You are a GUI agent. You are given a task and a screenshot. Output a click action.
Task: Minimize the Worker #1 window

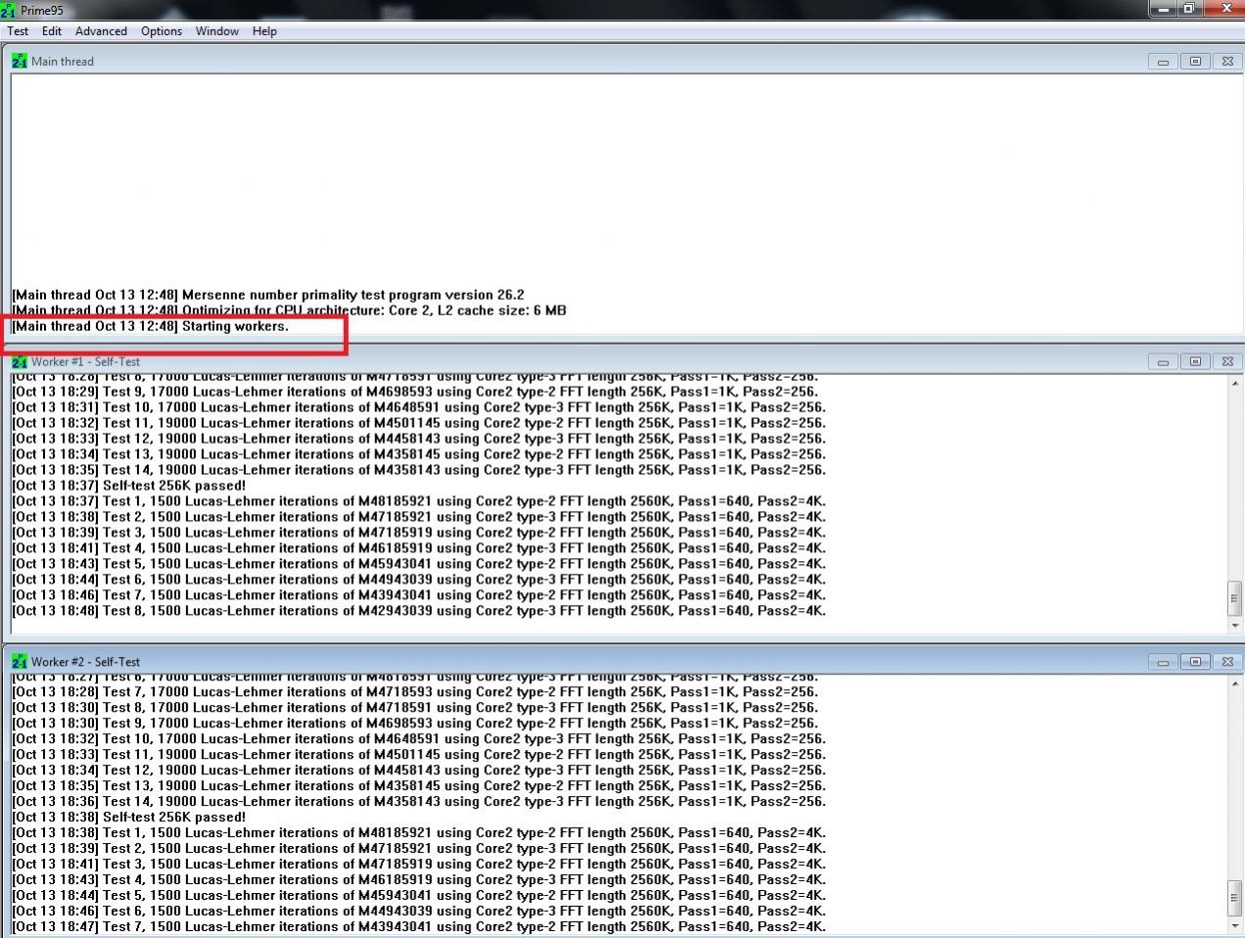pos(1163,361)
